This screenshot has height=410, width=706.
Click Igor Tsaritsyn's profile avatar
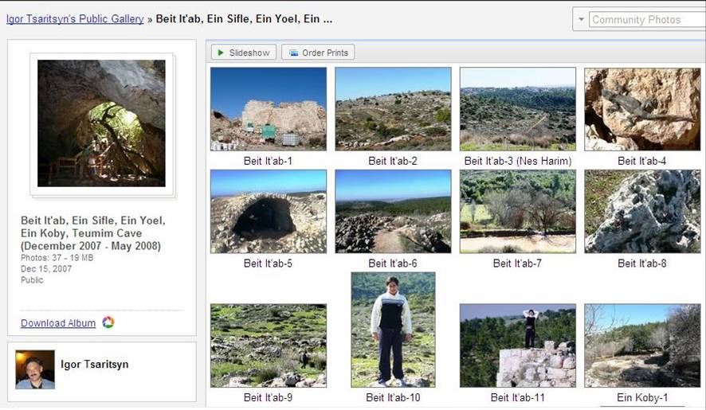tap(35, 370)
